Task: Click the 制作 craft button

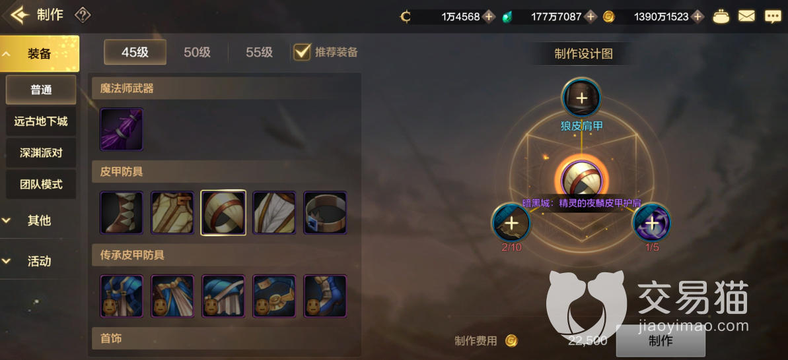Action: tap(661, 341)
